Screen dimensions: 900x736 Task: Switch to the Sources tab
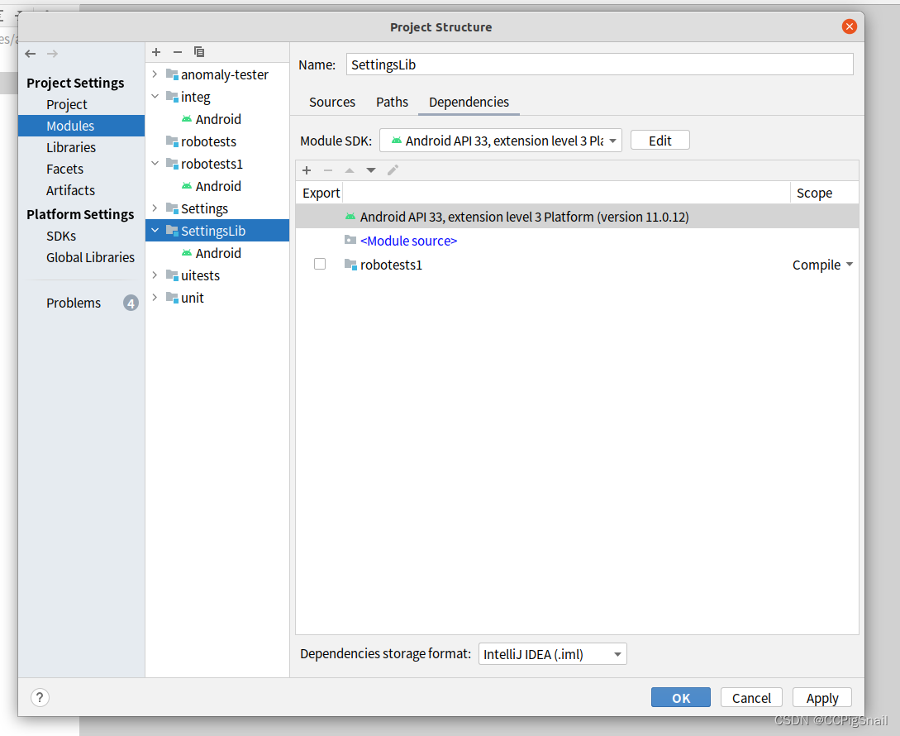[331, 102]
